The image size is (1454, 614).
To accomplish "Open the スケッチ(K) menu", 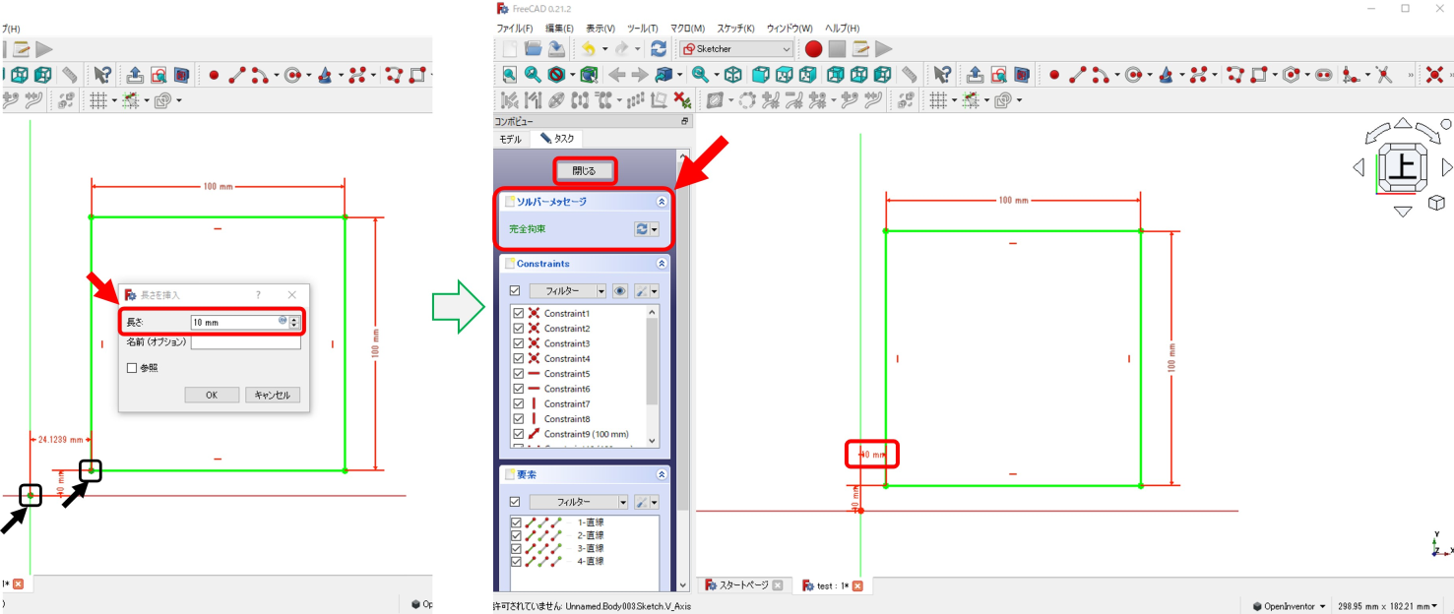I will (735, 29).
